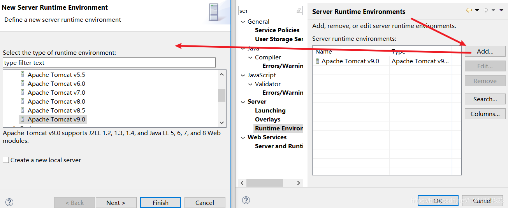The width and height of the screenshot is (508, 208).
Task: Click the Apache Tomcat v6.0 server icon
Action: (23, 83)
